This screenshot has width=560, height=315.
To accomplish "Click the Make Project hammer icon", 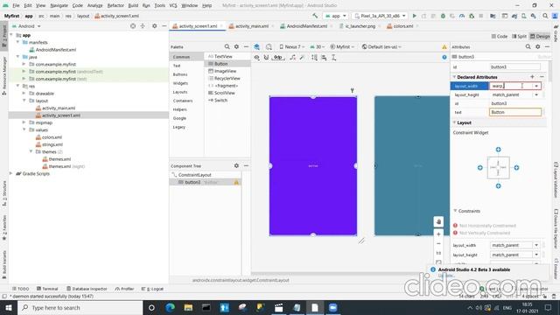I will pyautogui.click(x=315, y=16).
